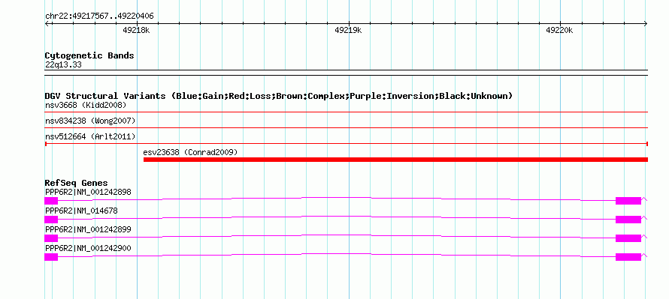Click the 49218k ruler tick label
This screenshot has width=669, height=299.
137,30
